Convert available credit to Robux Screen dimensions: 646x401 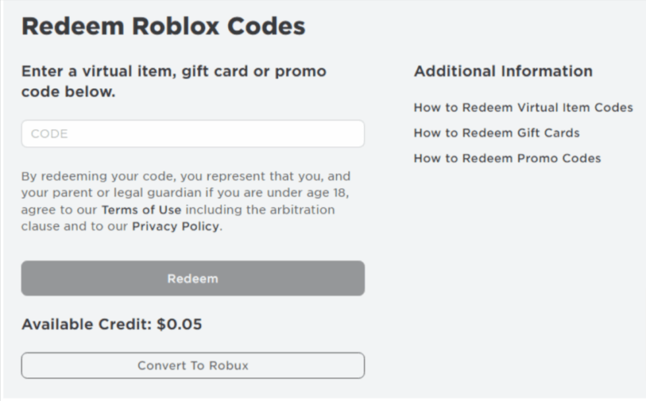(x=192, y=365)
